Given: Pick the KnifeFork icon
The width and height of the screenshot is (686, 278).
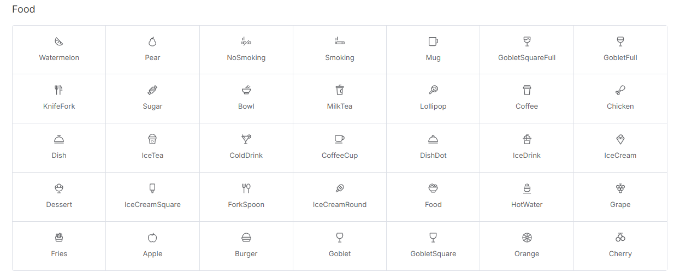Looking at the screenshot, I should tap(59, 90).
